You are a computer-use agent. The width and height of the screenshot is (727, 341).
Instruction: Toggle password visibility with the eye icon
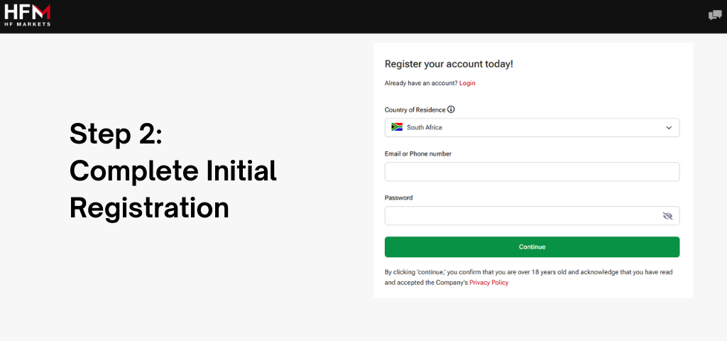[x=667, y=215]
